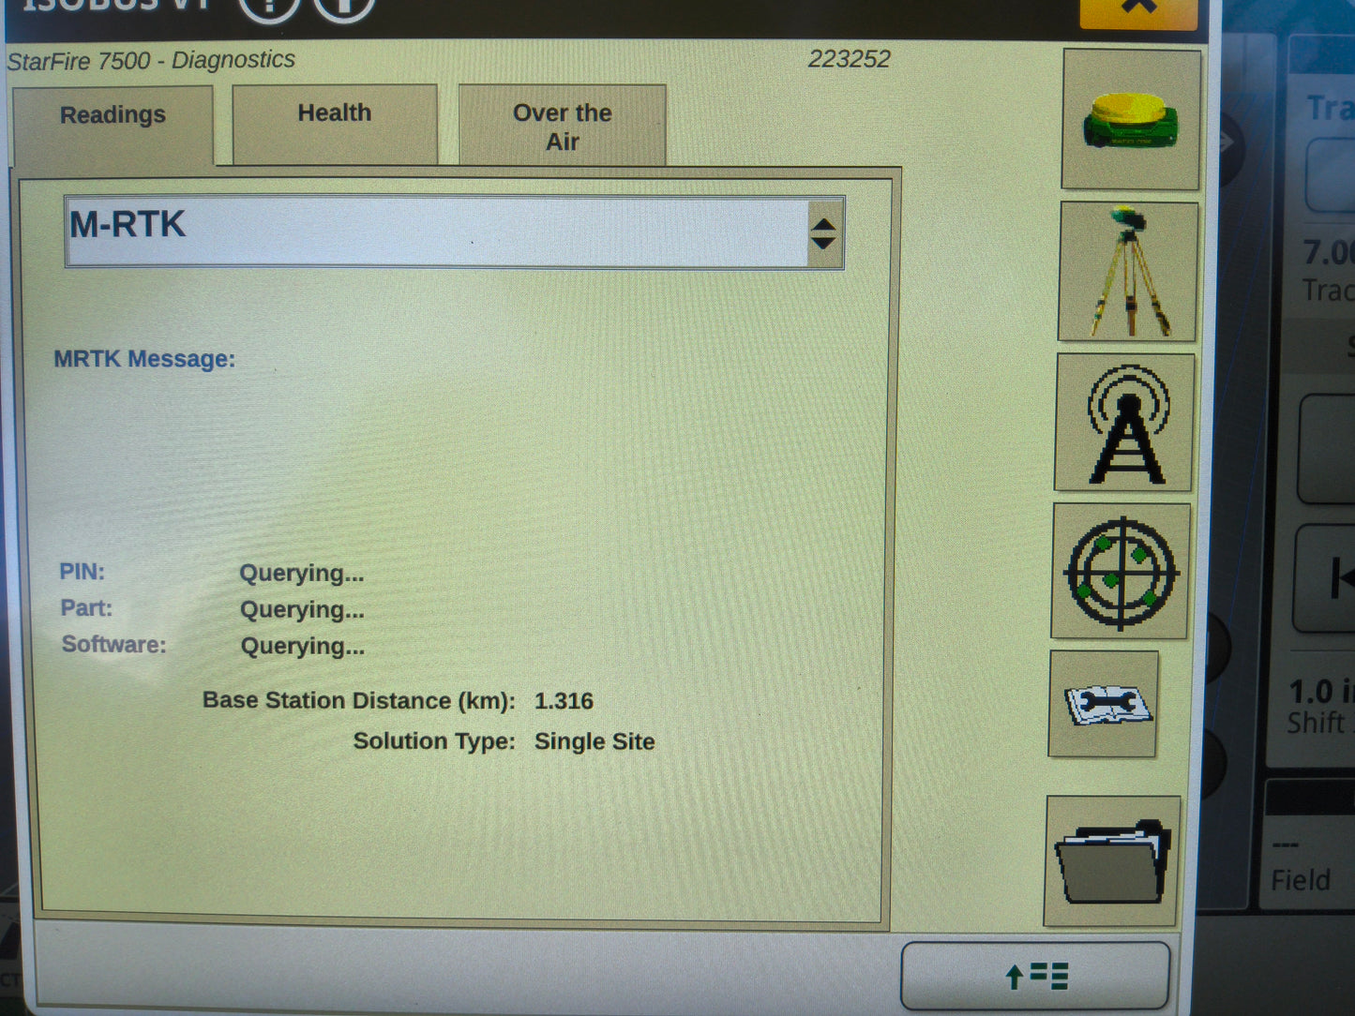Click the dropdown up/down arrows for M-RTK

click(x=823, y=233)
